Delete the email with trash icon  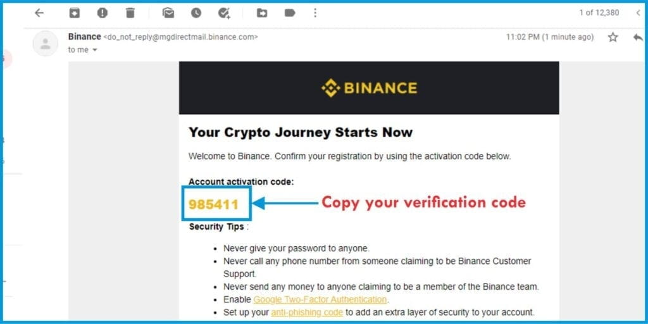[x=130, y=13]
